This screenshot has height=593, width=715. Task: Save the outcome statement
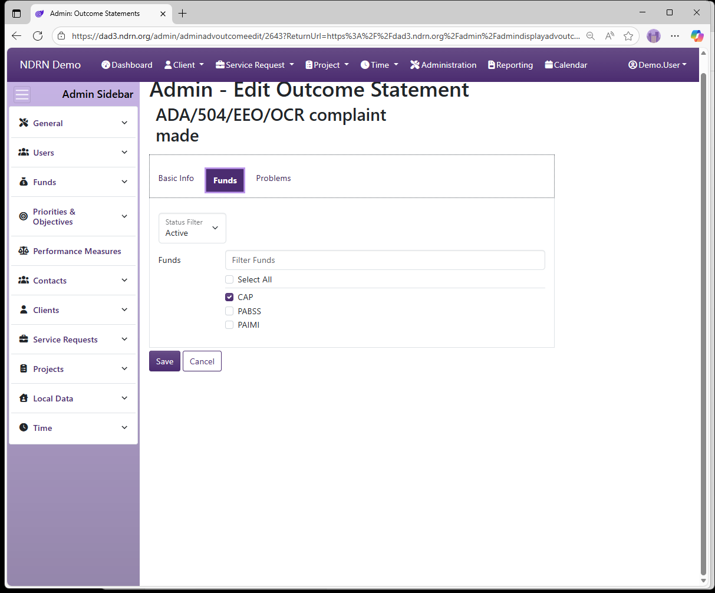coord(164,361)
